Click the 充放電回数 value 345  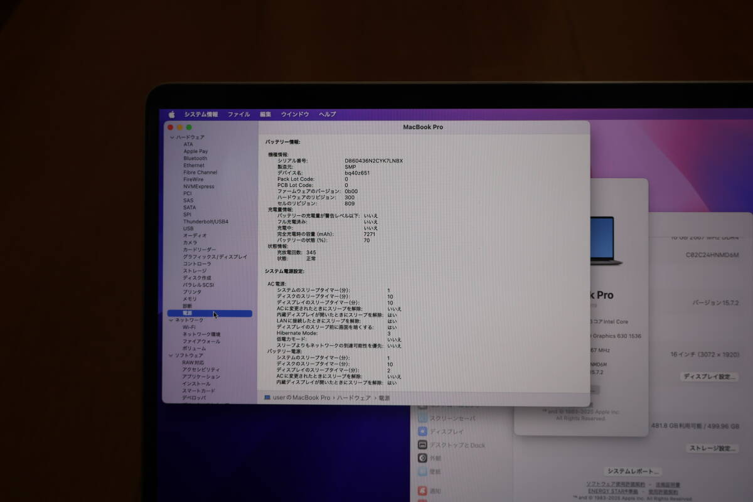point(311,252)
